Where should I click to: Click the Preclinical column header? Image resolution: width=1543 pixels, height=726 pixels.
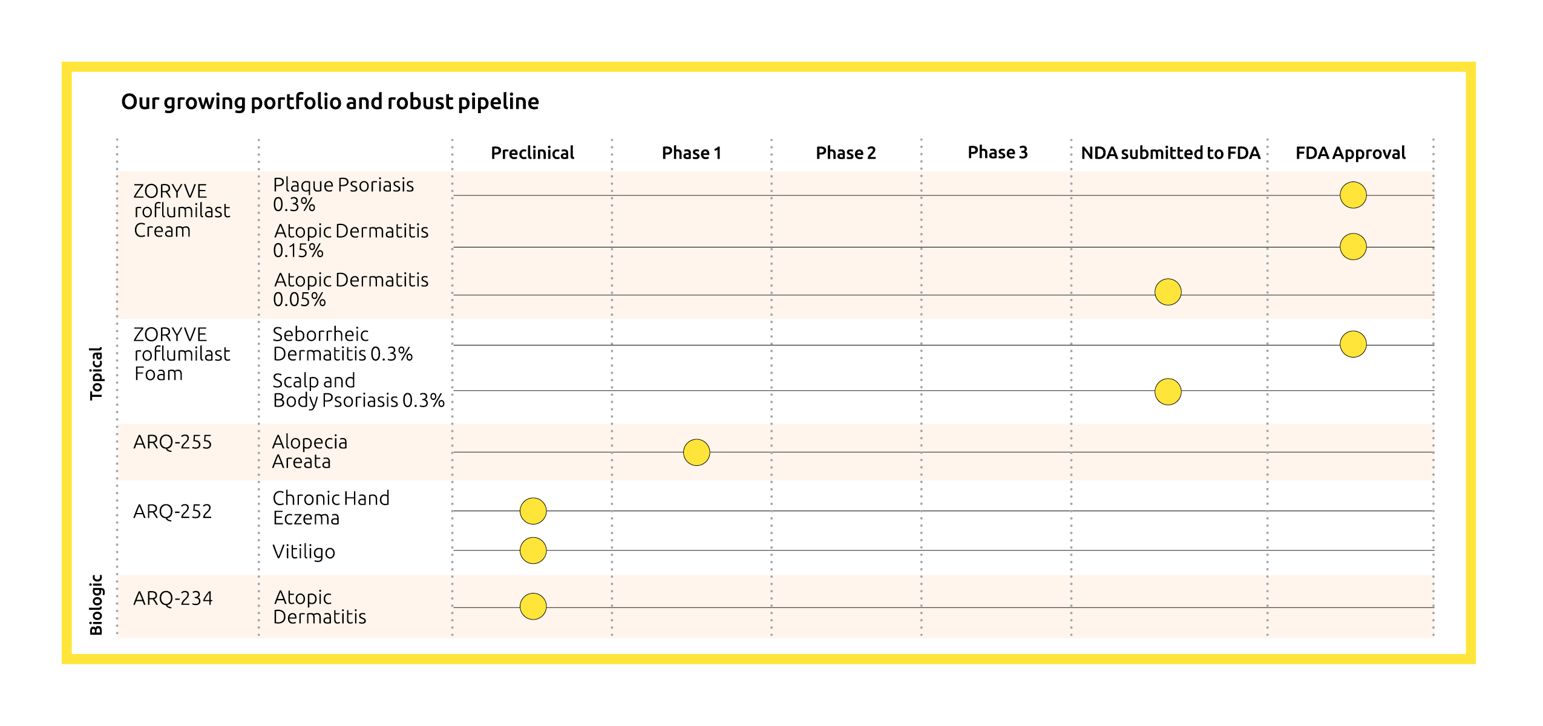tap(532, 153)
